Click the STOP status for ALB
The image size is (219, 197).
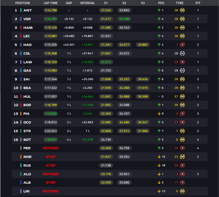[51, 182]
